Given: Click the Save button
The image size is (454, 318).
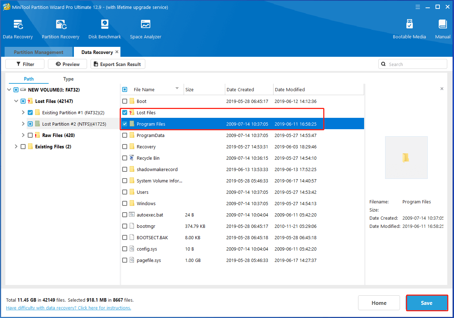Looking at the screenshot, I should [427, 303].
